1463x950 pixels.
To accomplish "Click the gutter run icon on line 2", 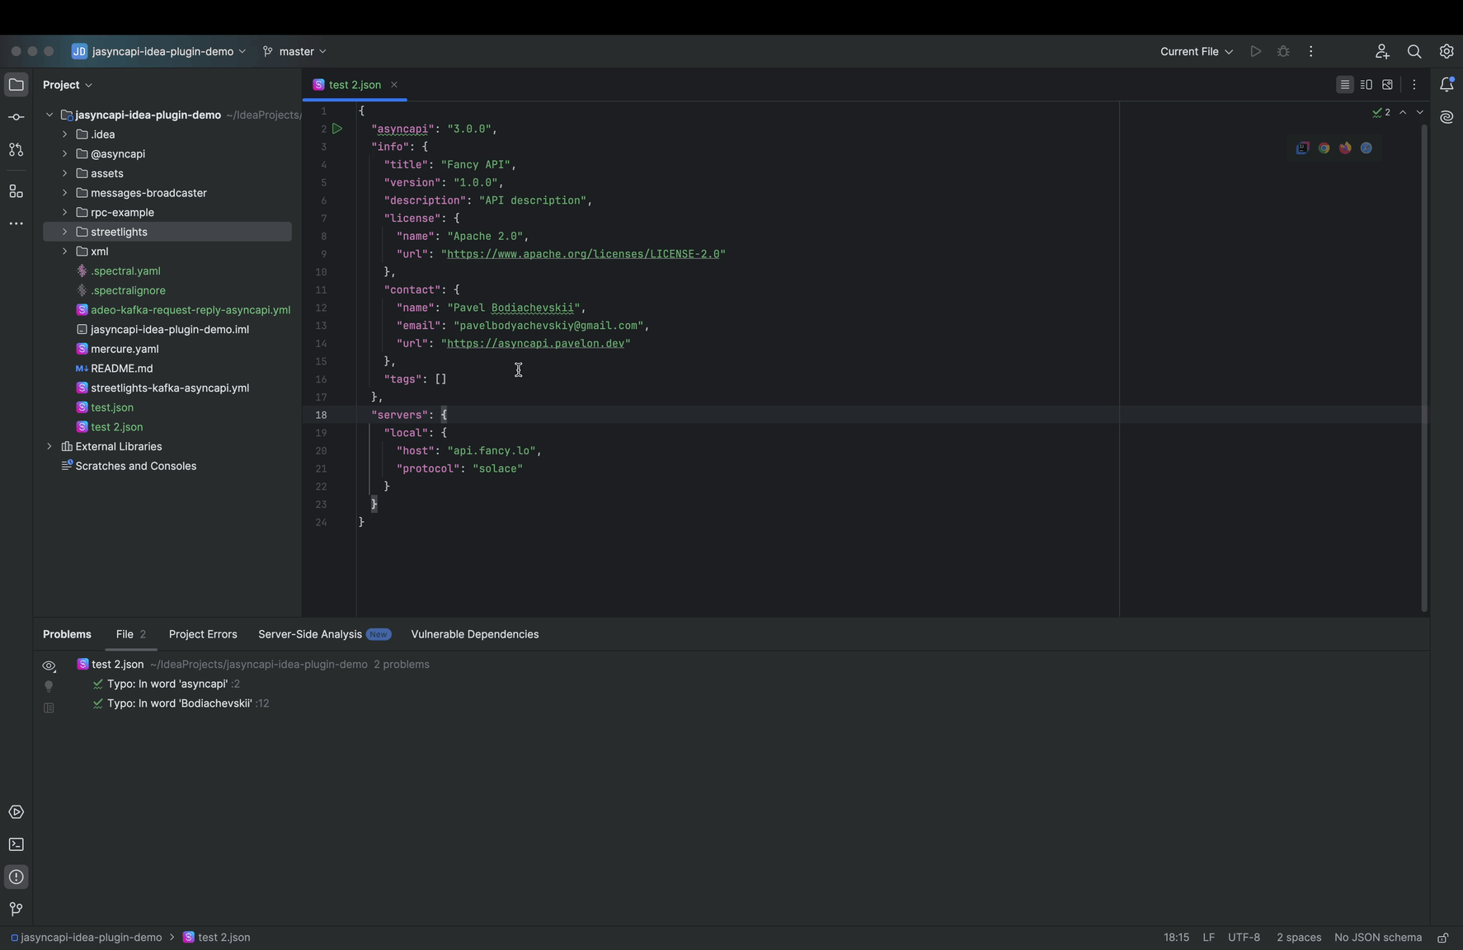I will pos(337,129).
